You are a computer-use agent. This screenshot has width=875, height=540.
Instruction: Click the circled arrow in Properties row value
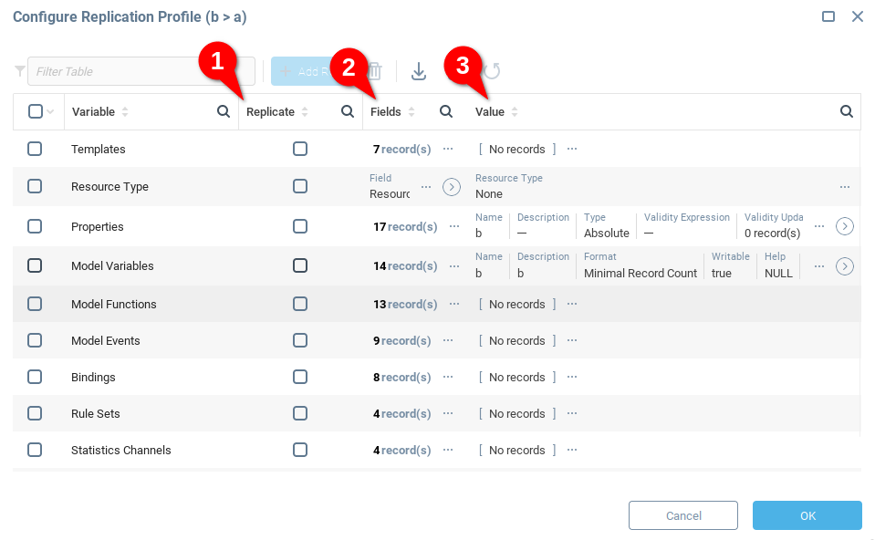click(845, 226)
